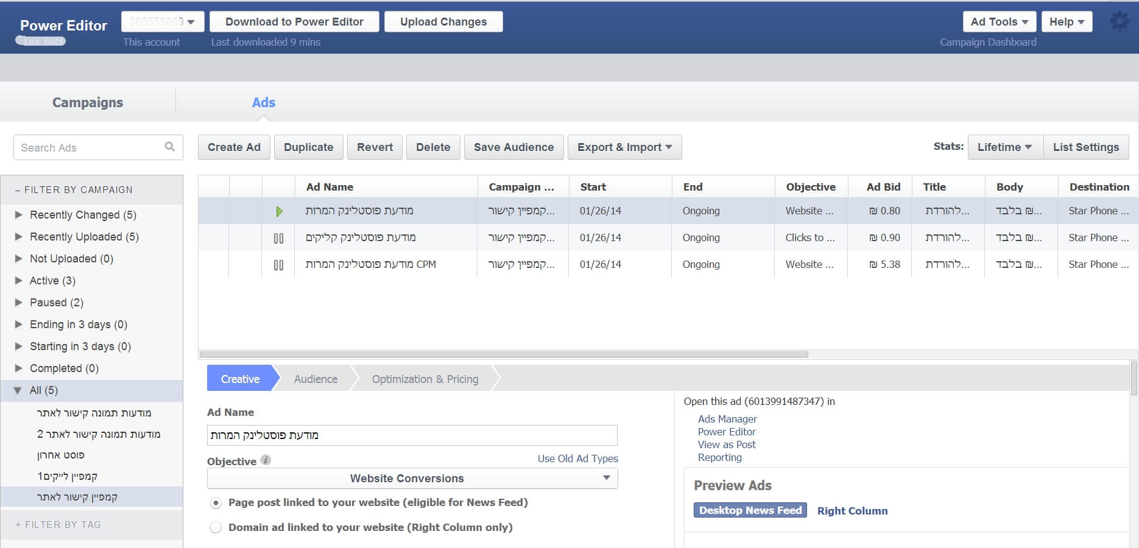The width and height of the screenshot is (1139, 548).
Task: Open the Website Conversions objective dropdown
Action: click(x=412, y=479)
